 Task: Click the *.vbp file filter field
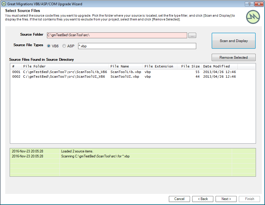click(137, 46)
